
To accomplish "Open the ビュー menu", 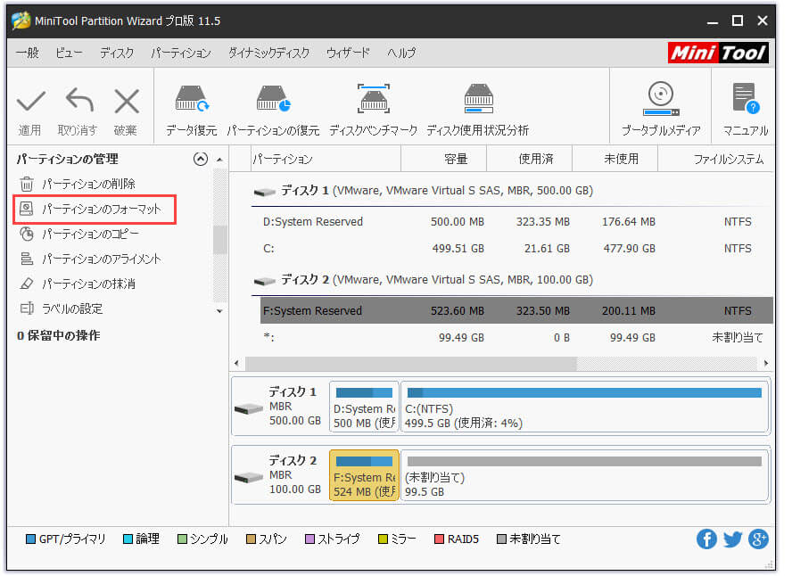I will pos(69,53).
